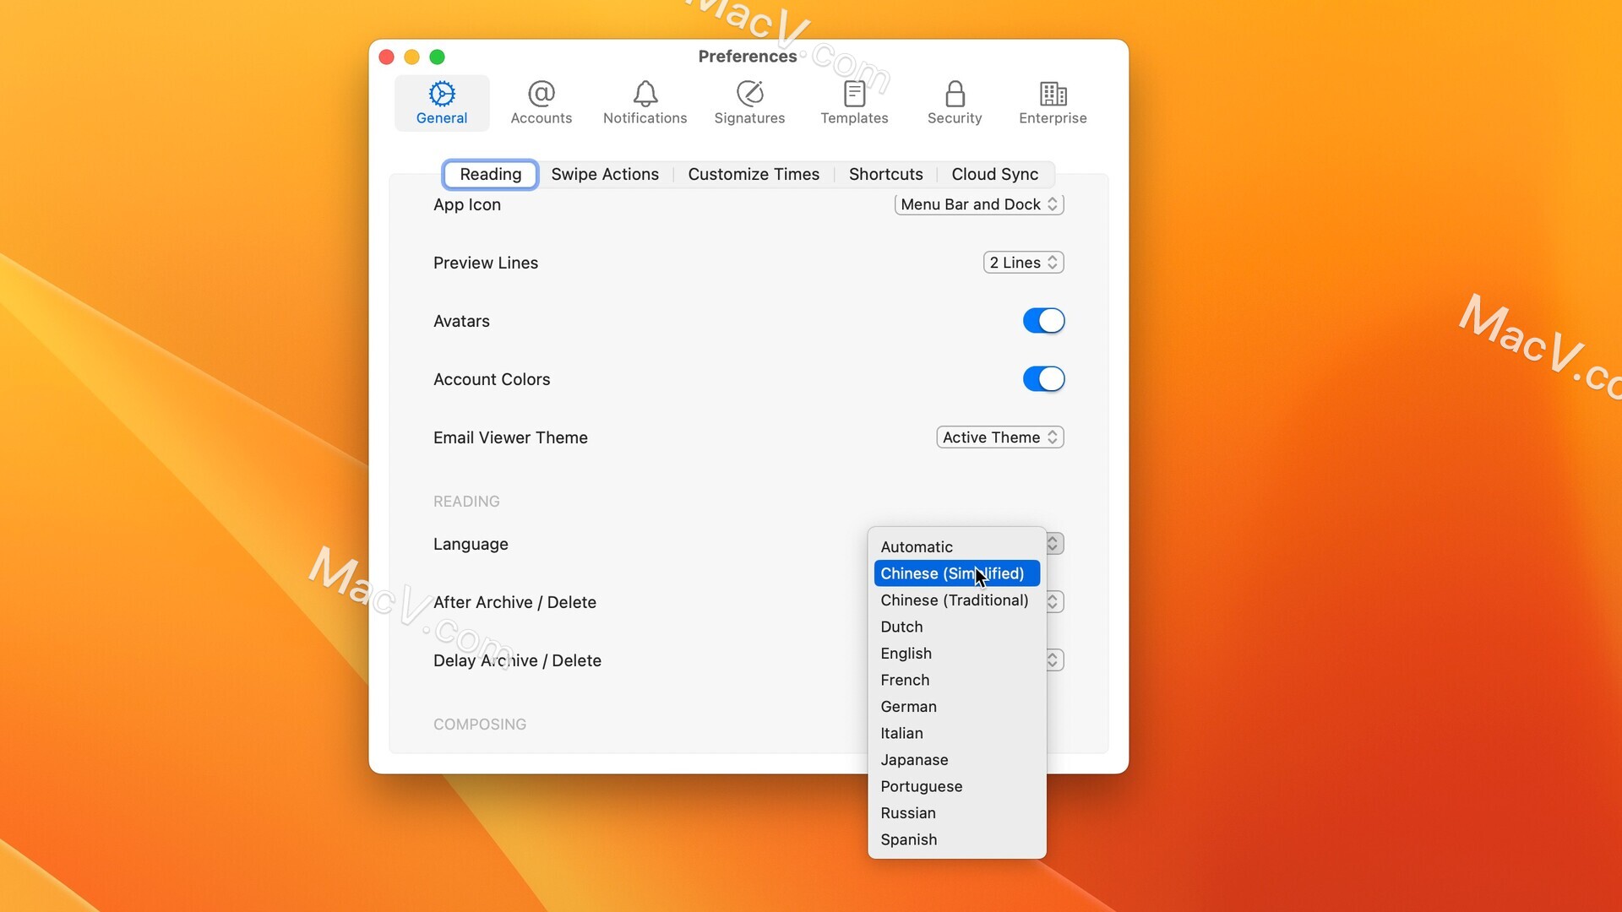Open the App Icon dropdown
Image resolution: width=1622 pixels, height=912 pixels.
(979, 204)
